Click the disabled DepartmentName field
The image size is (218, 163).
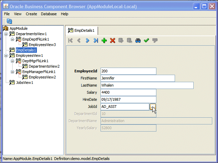156,121
